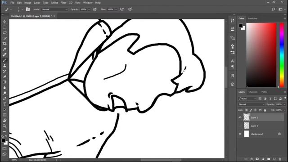Click the Flow value field
The image size is (288, 162).
click(111, 9)
